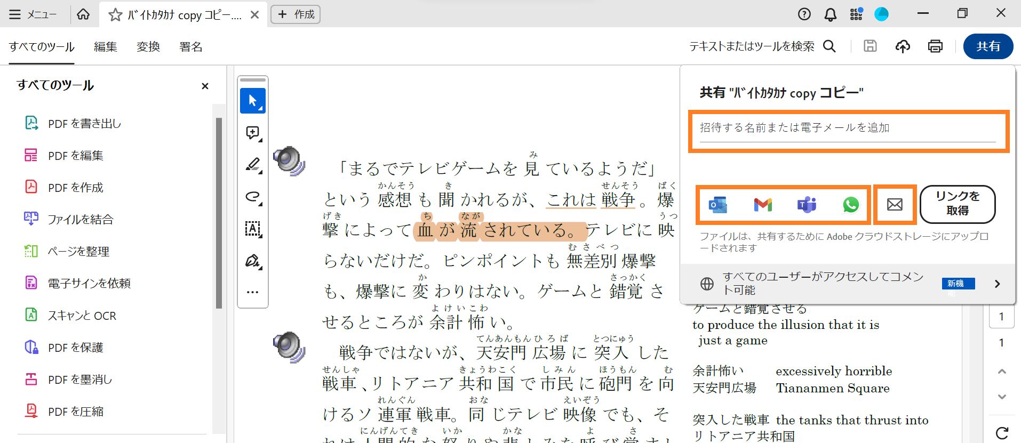Open the 変換 menu

[148, 47]
